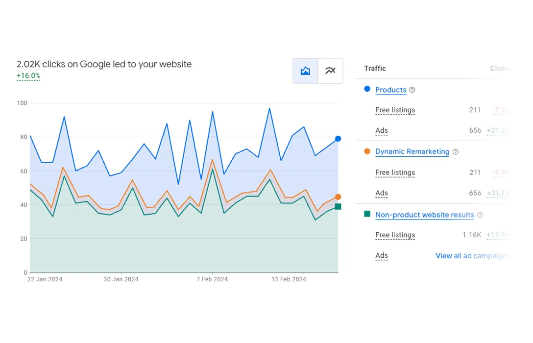Open the Products traffic link
Image resolution: width=533 pixels, height=343 pixels.
(x=390, y=90)
